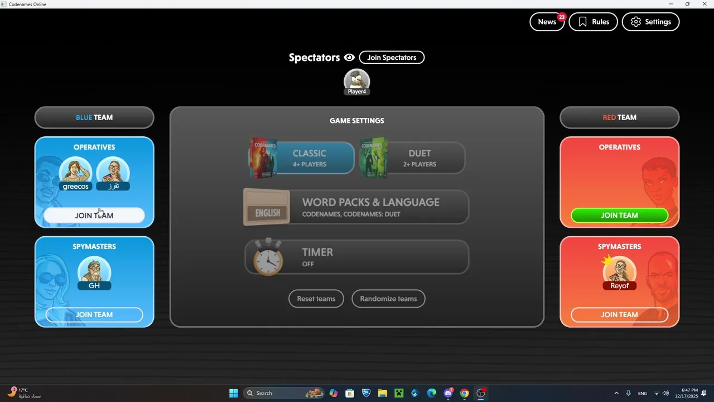Click the microphone tray icon
714x402 pixels.
[629, 393]
